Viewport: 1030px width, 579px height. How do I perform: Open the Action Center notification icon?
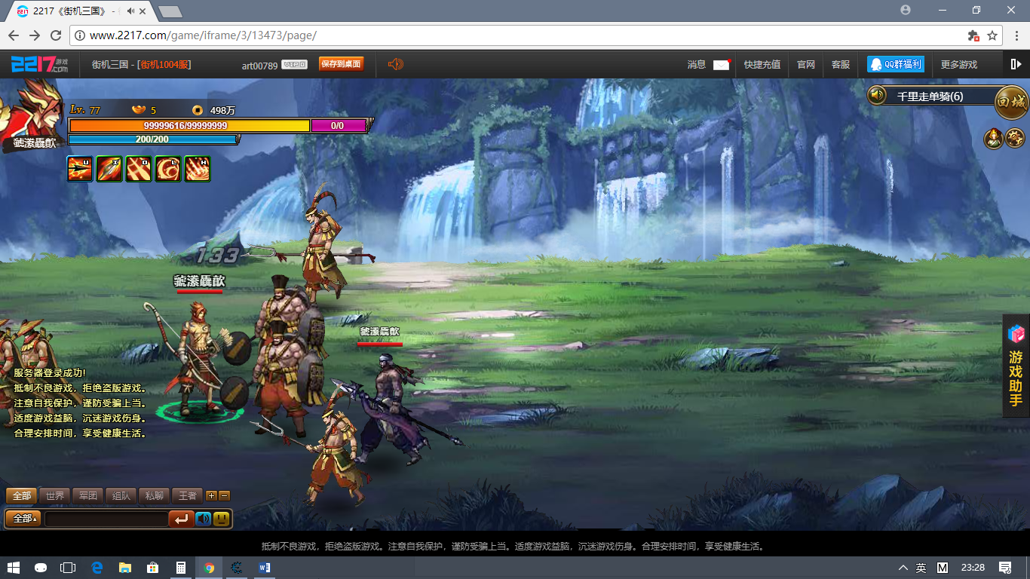pyautogui.click(x=1005, y=568)
